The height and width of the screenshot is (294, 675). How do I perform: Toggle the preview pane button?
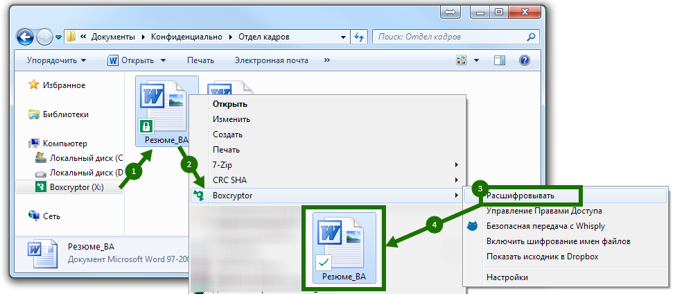(500, 60)
